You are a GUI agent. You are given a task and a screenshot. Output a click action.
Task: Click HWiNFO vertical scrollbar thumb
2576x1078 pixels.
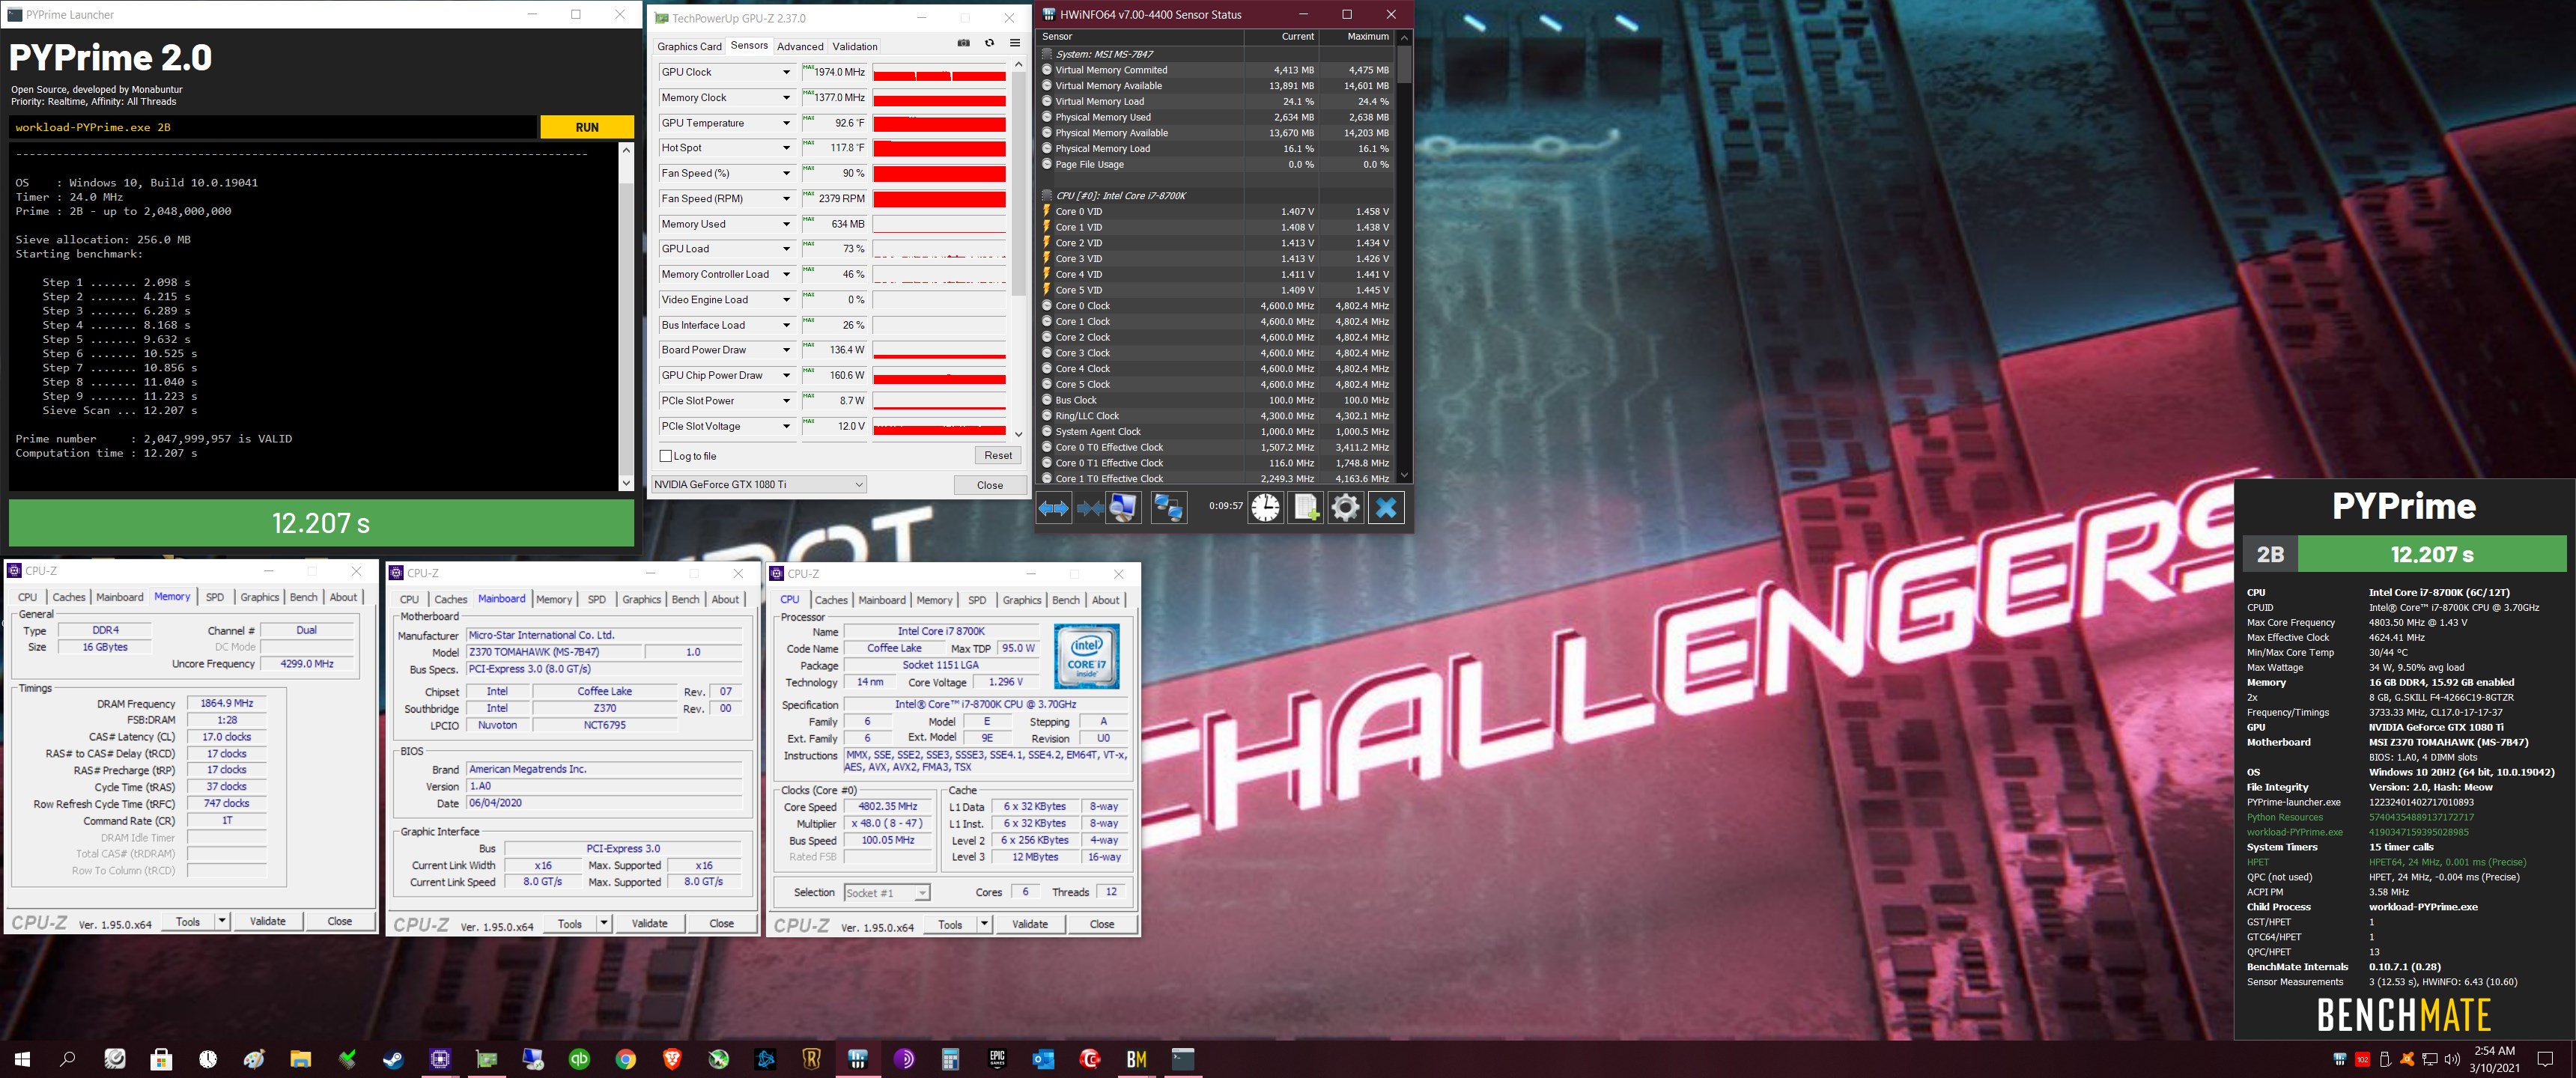pyautogui.click(x=1404, y=63)
